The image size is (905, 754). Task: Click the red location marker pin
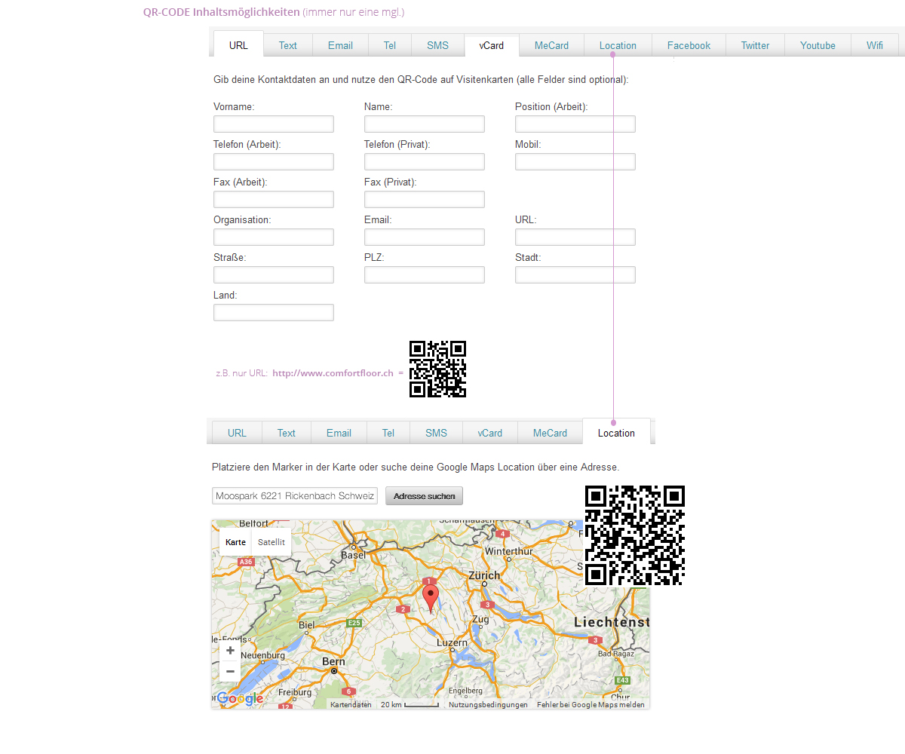pyautogui.click(x=431, y=598)
